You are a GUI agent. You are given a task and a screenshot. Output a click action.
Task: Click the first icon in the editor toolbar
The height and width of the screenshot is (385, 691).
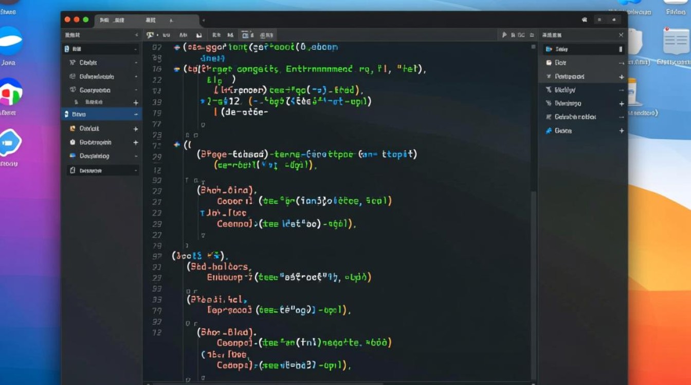pyautogui.click(x=150, y=35)
